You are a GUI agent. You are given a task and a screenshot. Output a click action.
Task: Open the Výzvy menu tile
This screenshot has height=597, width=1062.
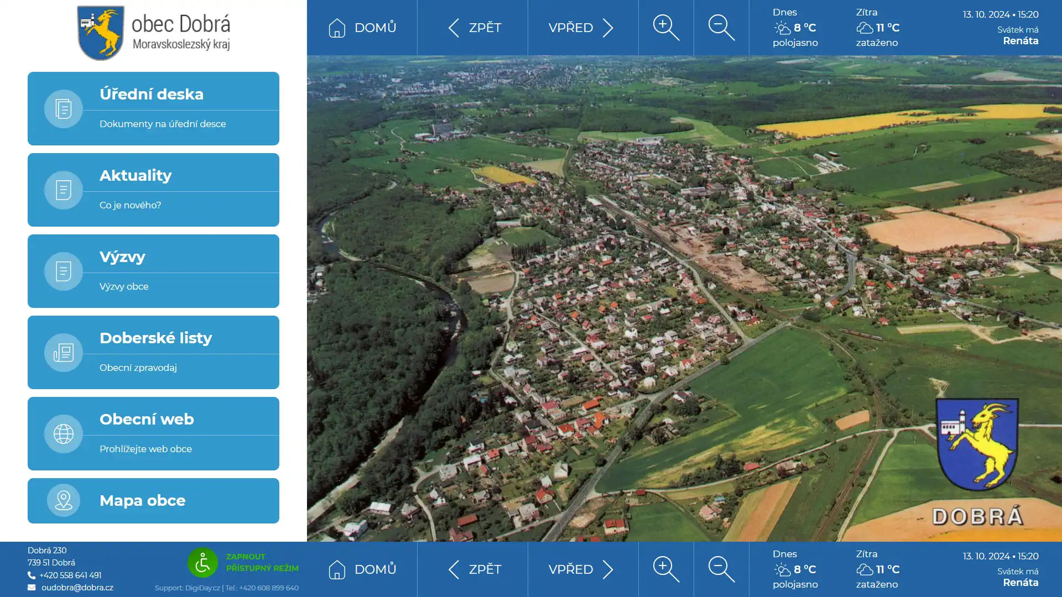(153, 271)
